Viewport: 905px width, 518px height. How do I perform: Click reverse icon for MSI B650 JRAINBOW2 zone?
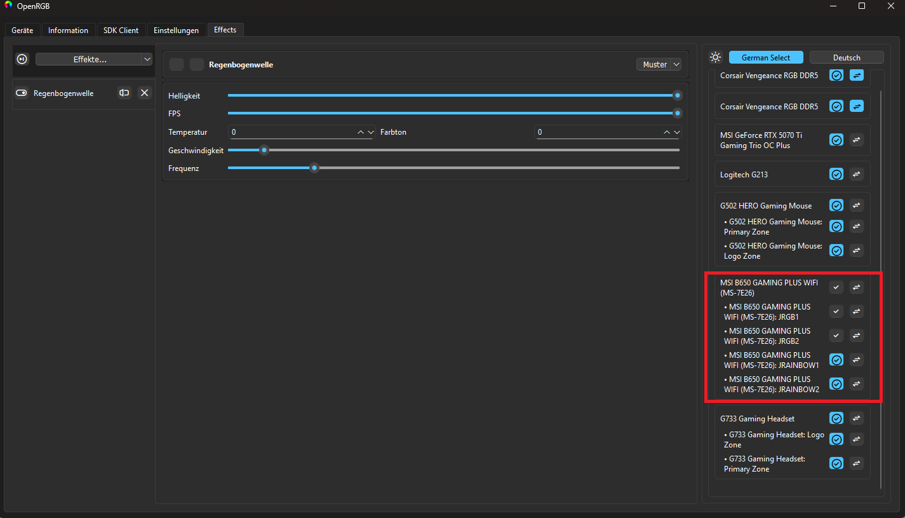coord(857,384)
